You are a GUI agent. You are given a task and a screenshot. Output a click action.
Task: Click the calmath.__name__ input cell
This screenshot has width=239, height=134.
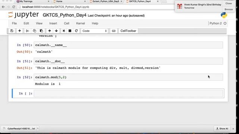128,45
